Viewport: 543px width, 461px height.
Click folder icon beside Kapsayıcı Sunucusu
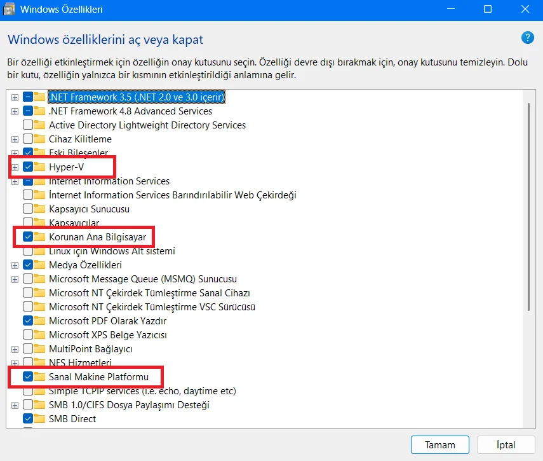tap(39, 209)
